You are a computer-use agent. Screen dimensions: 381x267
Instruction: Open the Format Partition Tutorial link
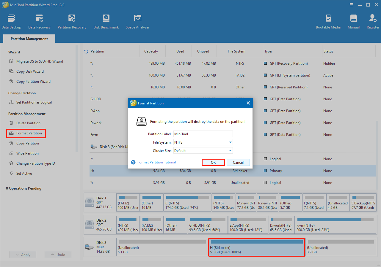tap(156, 162)
